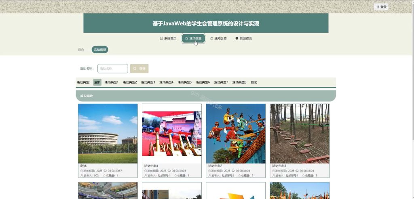Open the 系统首页 menu item
Screen dimensions: 414x199
click(x=168, y=38)
